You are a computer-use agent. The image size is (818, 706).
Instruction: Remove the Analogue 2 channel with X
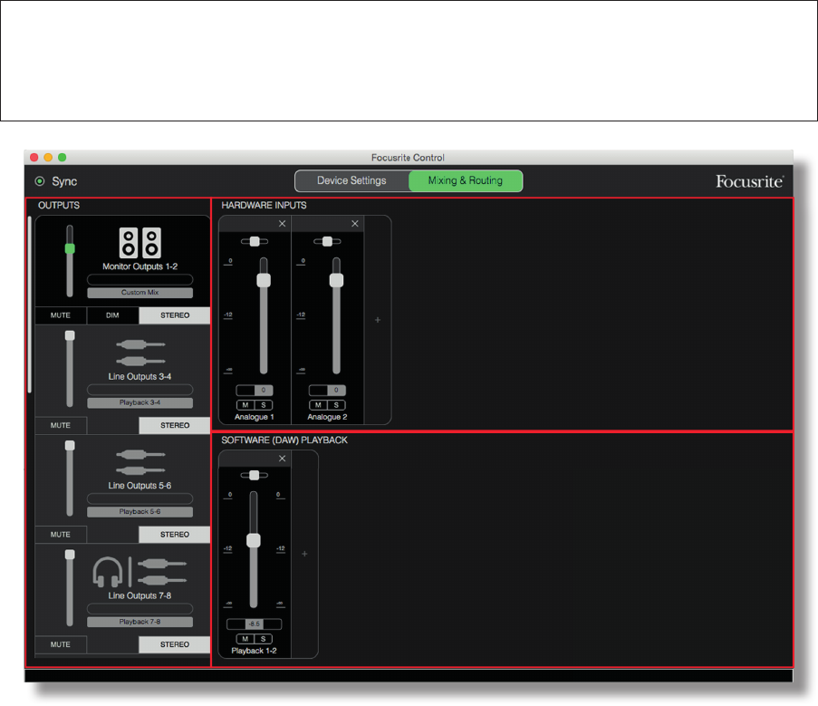point(355,223)
